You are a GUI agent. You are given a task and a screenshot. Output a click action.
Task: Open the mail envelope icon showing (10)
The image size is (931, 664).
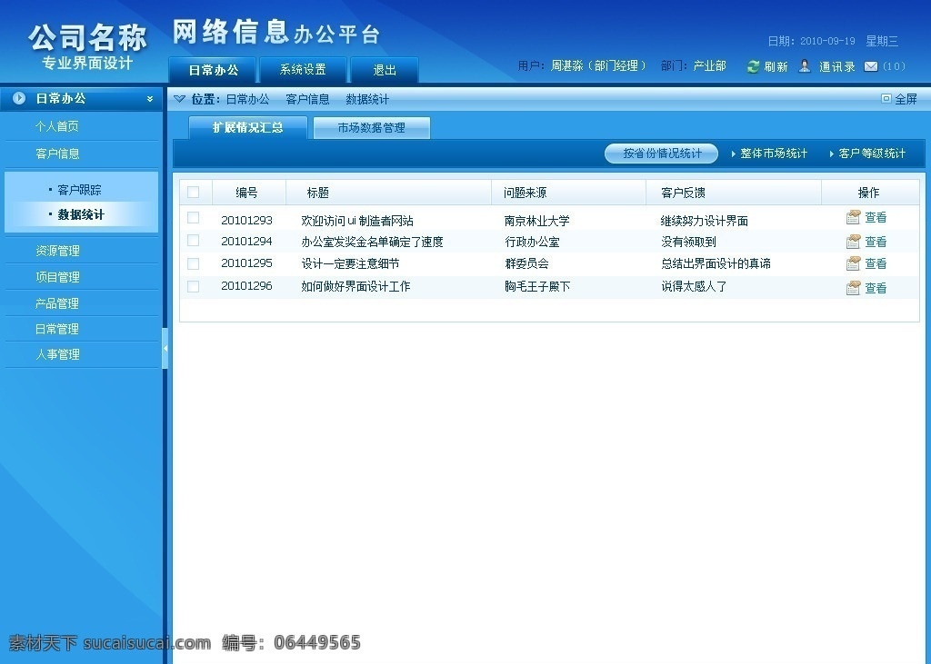[871, 66]
